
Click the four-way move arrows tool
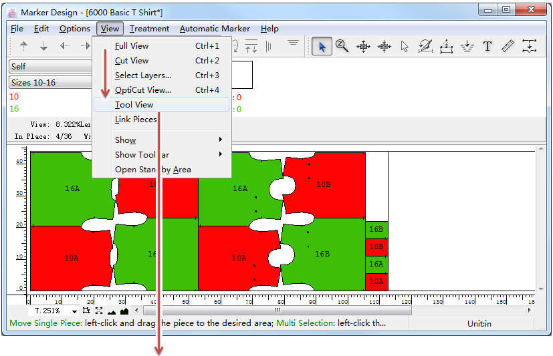(x=363, y=46)
